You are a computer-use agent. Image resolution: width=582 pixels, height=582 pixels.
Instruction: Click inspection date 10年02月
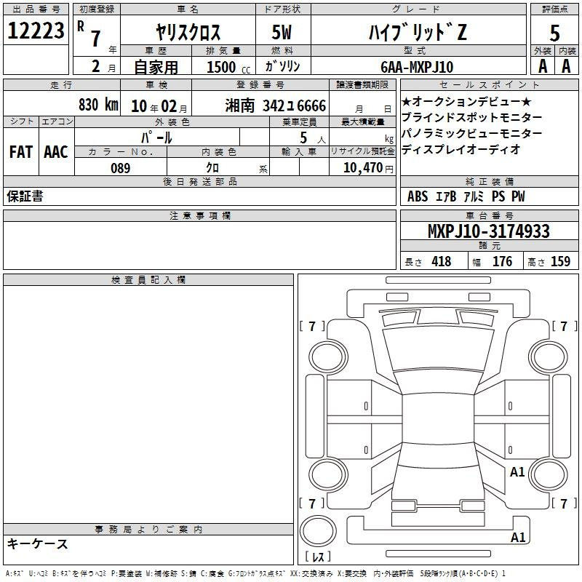click(x=159, y=106)
